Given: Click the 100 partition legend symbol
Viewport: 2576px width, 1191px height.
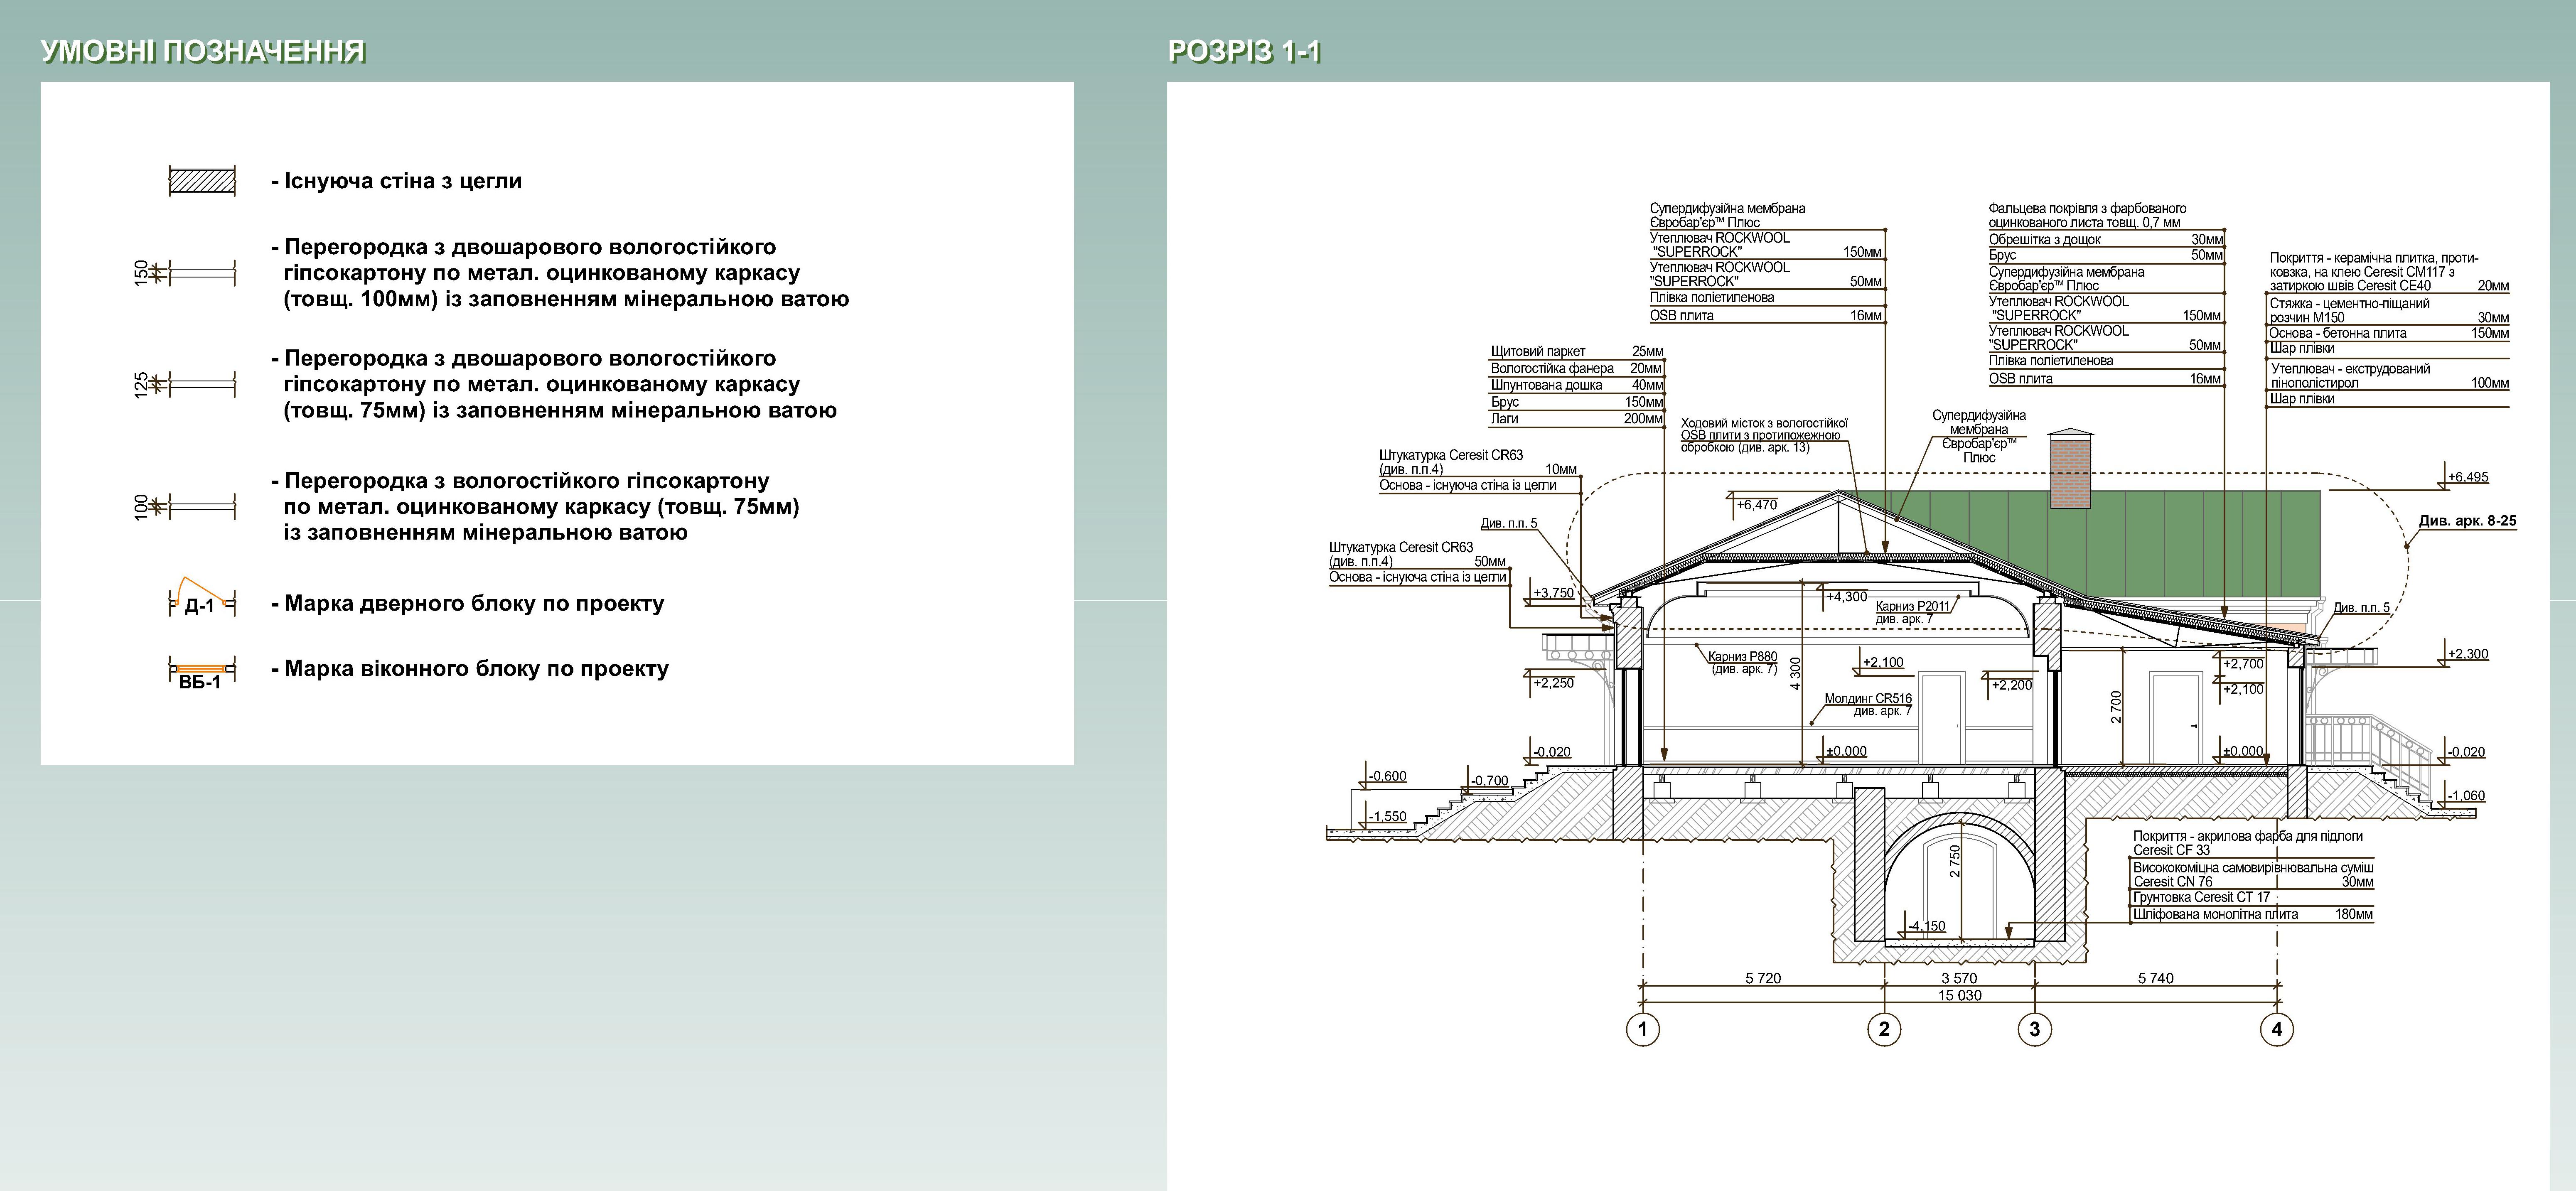Looking at the screenshot, I should (201, 507).
